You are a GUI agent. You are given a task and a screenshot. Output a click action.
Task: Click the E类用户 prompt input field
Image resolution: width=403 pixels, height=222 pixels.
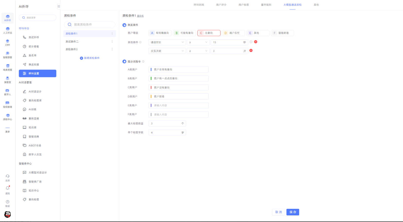[178, 105]
